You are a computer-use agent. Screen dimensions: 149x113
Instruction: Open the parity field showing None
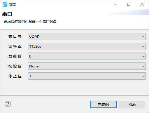point(87,66)
